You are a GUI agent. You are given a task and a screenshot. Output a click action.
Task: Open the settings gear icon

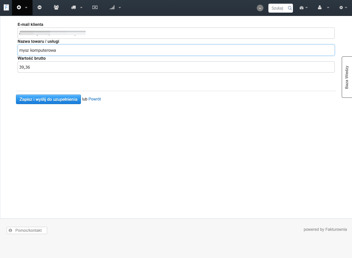(341, 8)
